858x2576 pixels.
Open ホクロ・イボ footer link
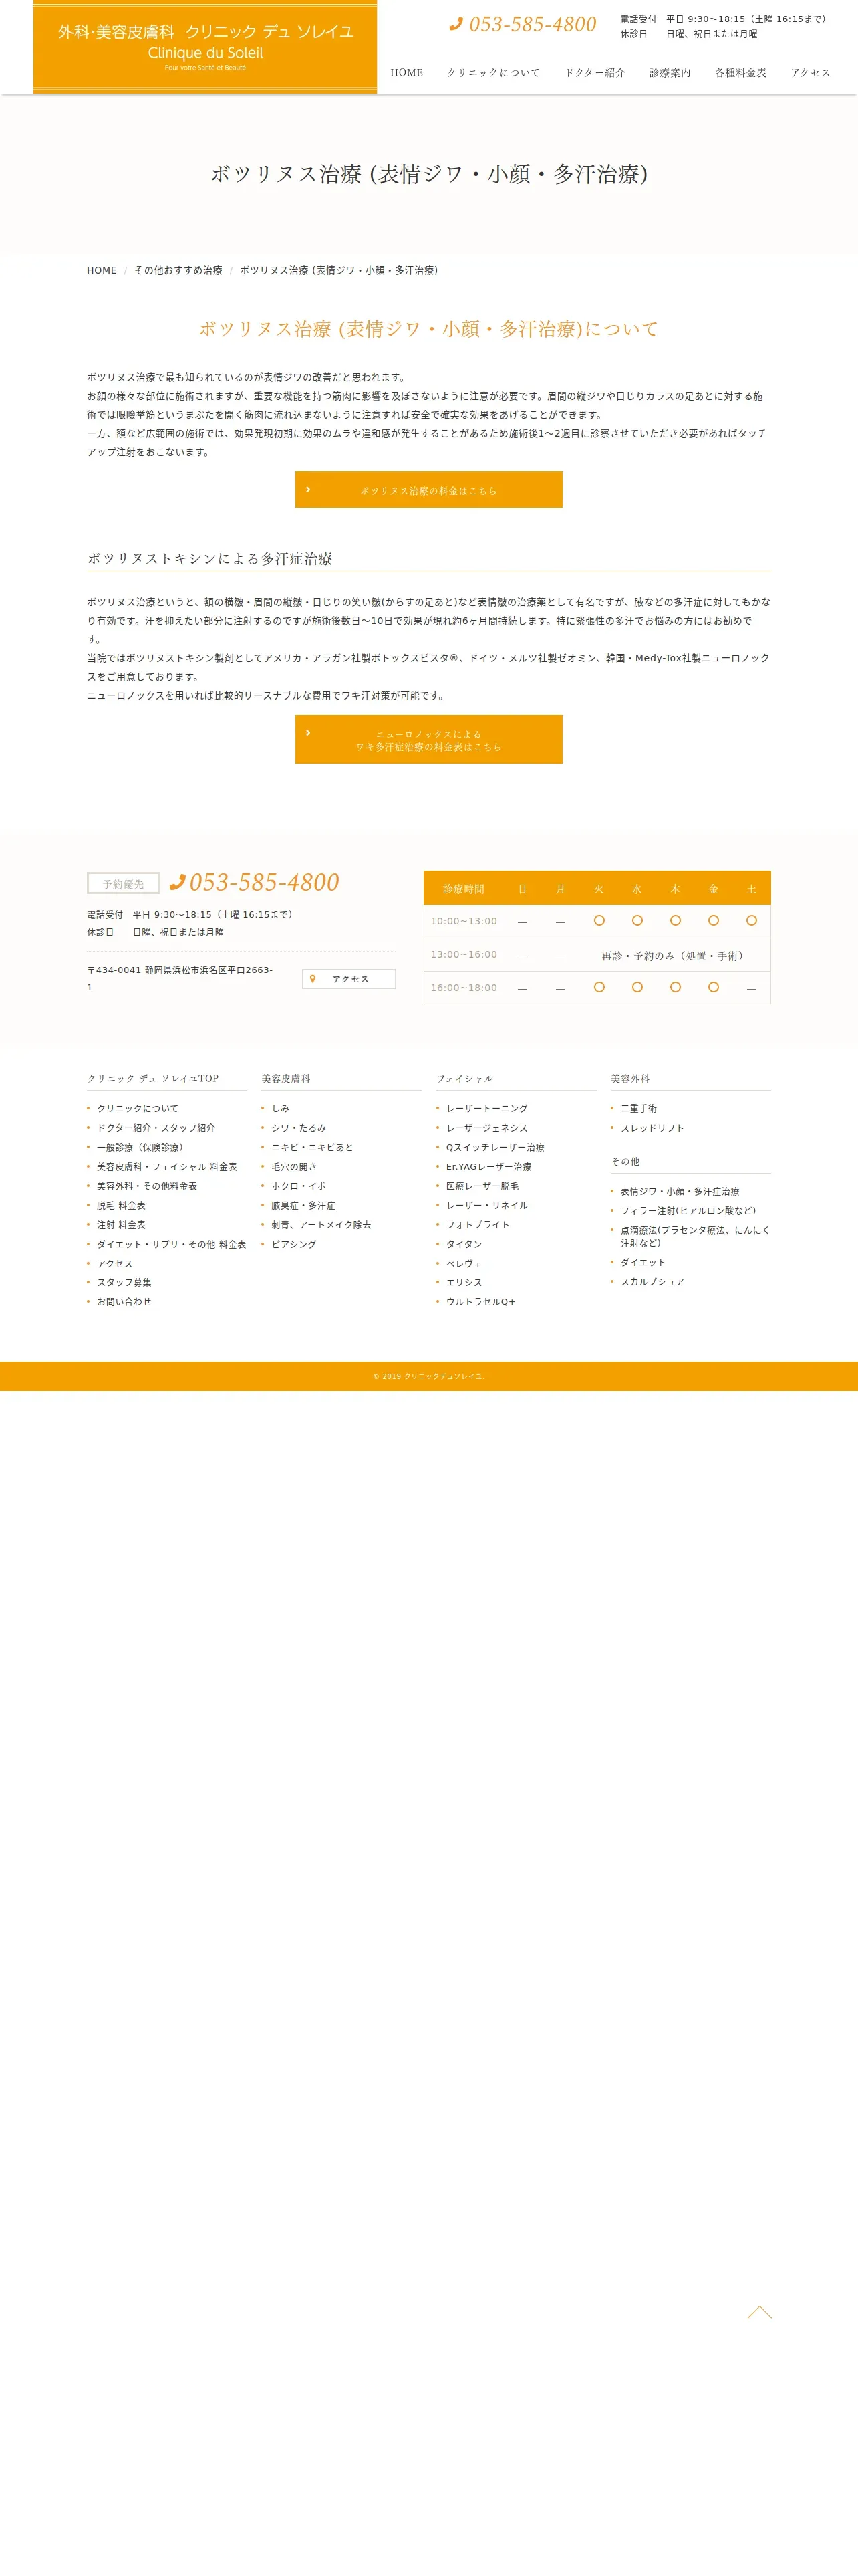point(299,1186)
